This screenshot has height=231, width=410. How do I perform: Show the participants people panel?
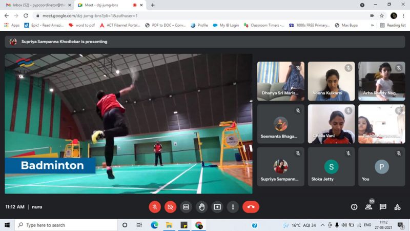point(368,207)
